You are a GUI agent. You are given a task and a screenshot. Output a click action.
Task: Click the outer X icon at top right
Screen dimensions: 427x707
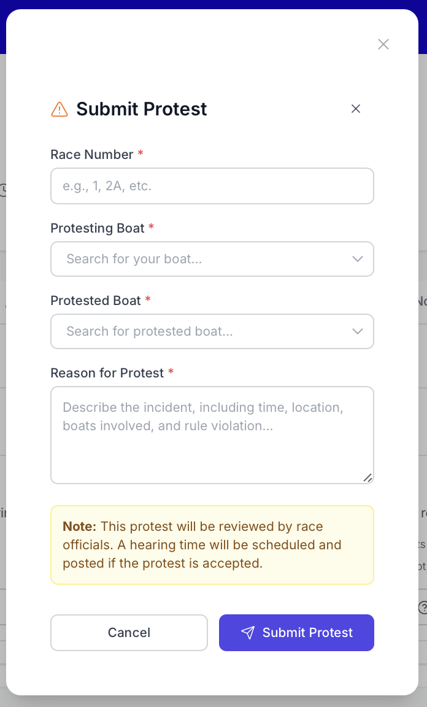(383, 44)
